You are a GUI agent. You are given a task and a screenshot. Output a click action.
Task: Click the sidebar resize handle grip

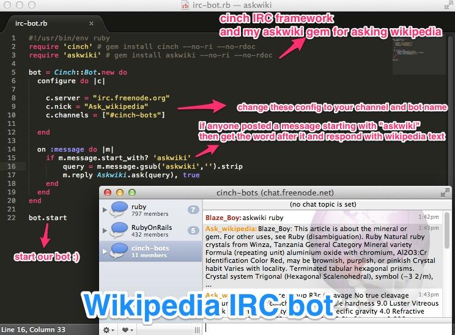pyautogui.click(x=197, y=330)
